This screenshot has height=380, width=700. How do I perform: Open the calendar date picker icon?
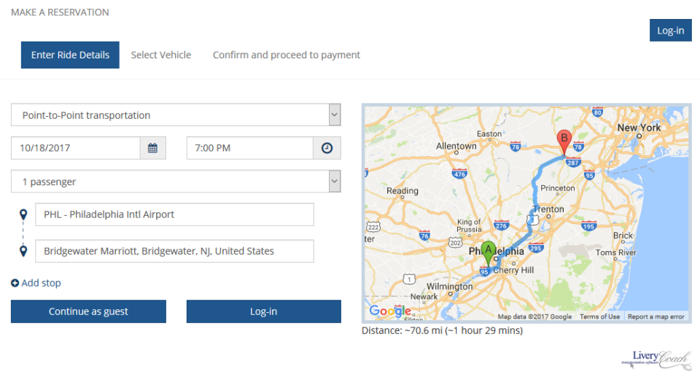[x=152, y=148]
